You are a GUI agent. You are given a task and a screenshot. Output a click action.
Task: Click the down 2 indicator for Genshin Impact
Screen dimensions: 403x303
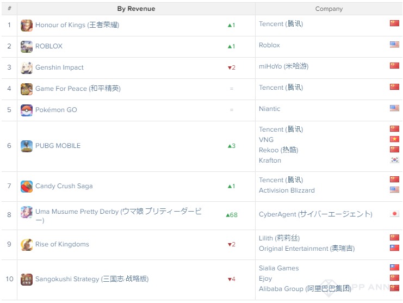(x=232, y=67)
